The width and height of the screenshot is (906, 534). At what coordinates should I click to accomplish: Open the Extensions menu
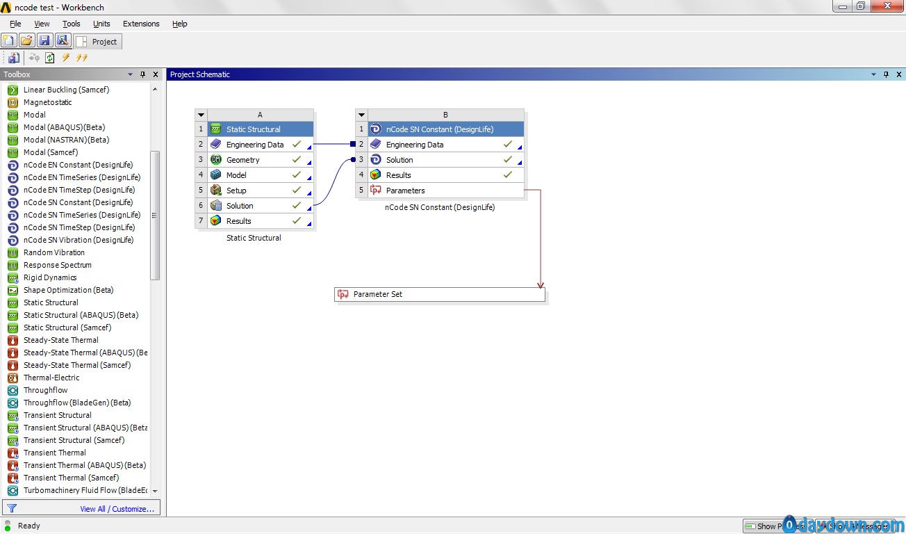(141, 24)
